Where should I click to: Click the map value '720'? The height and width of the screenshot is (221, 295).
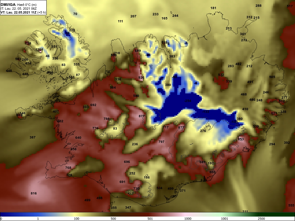(28, 43)
